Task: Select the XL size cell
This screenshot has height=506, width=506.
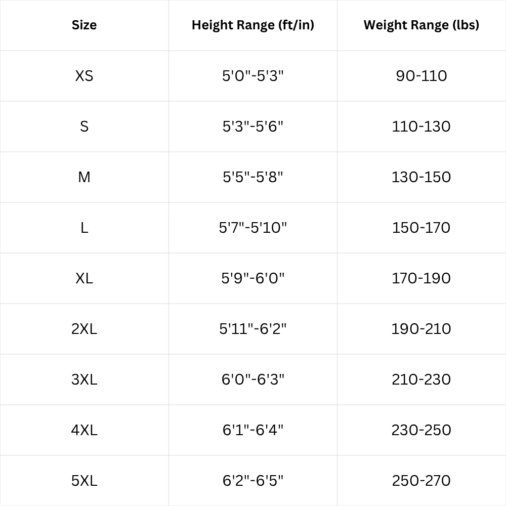Action: pos(84,278)
